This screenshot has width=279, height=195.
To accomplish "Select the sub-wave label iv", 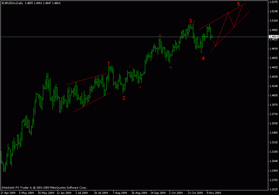I will (171, 67).
